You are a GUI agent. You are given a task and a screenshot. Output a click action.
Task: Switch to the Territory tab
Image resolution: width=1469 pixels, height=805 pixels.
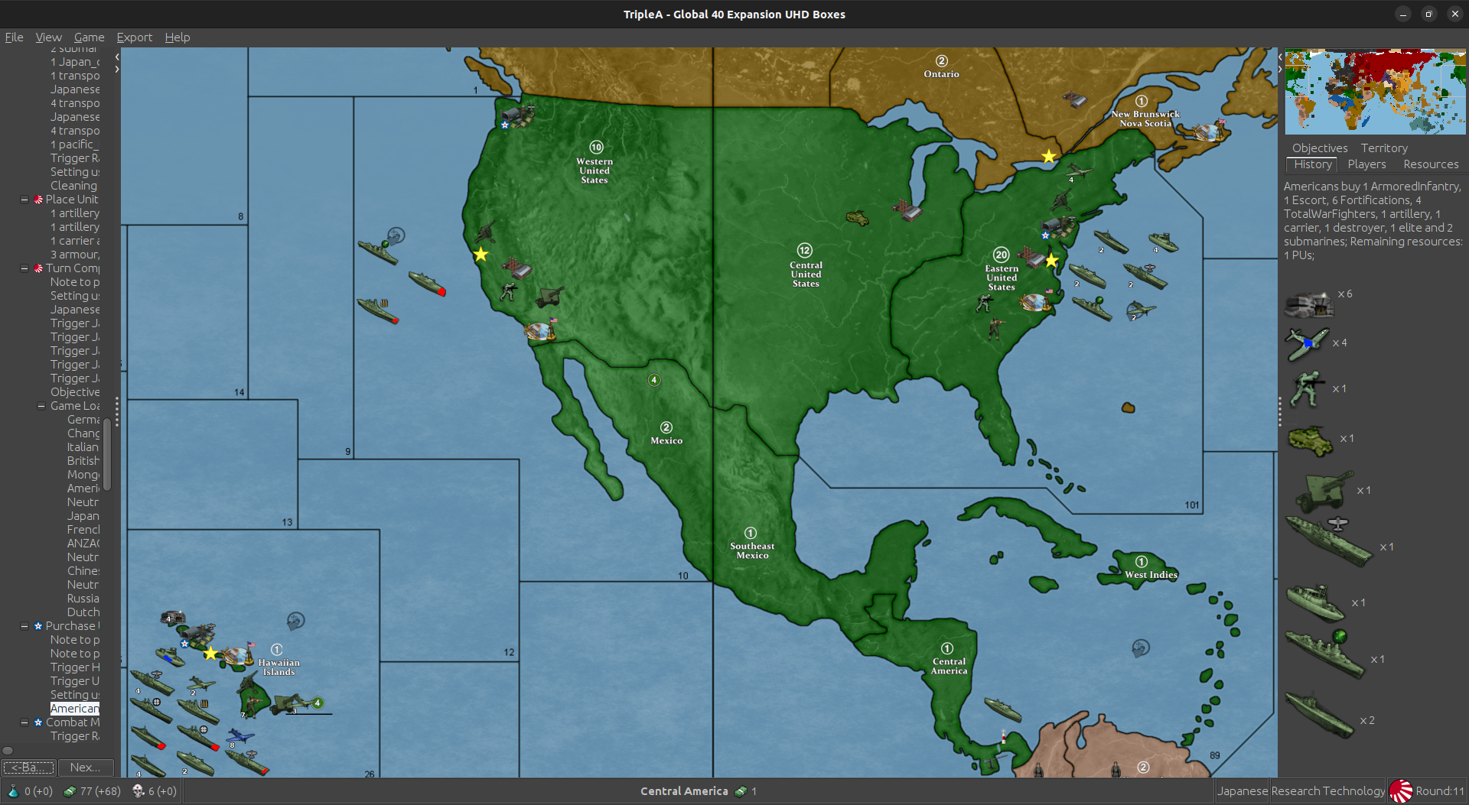point(1384,148)
